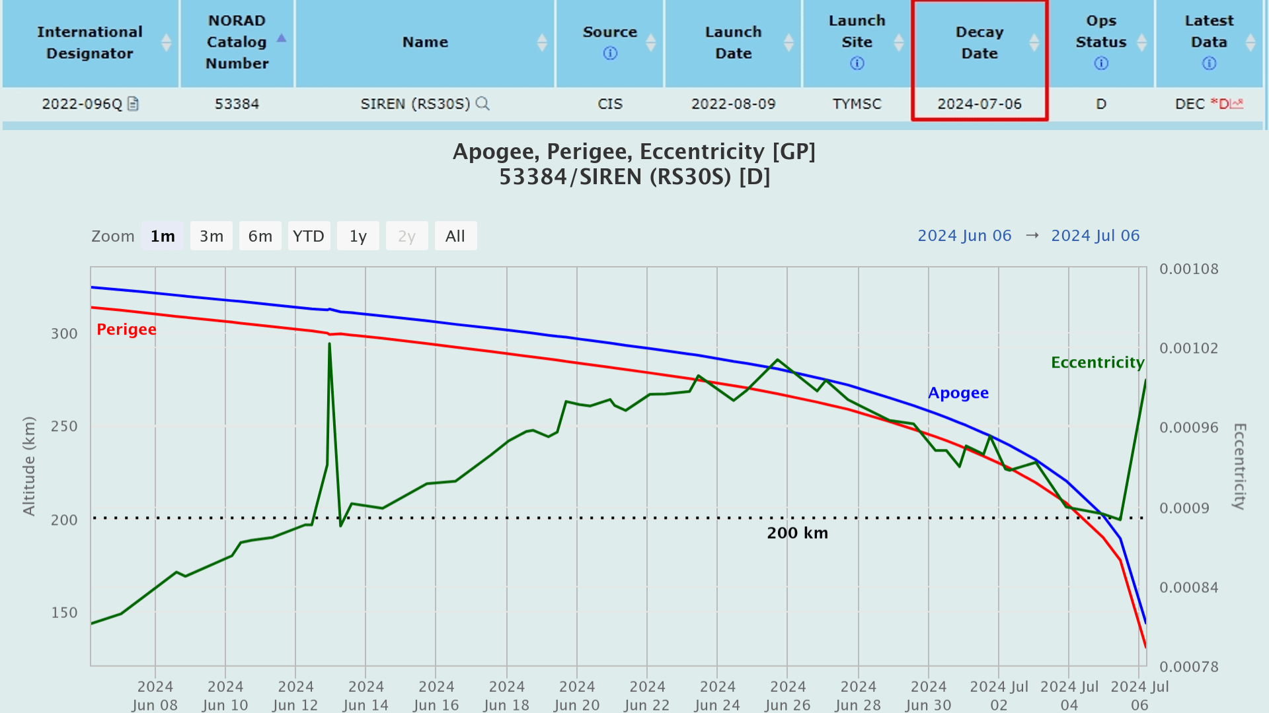Sort by Launch Date column arrows

coord(788,43)
